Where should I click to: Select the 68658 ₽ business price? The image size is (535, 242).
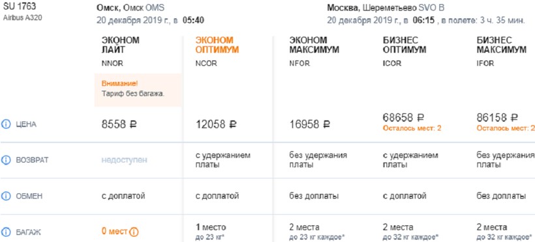(404, 118)
